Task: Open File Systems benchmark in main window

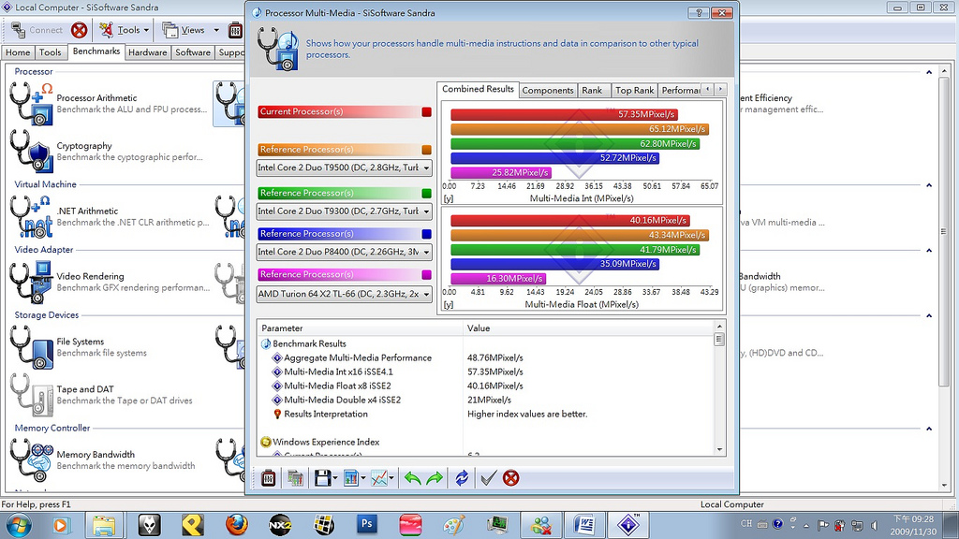Action: pos(80,347)
